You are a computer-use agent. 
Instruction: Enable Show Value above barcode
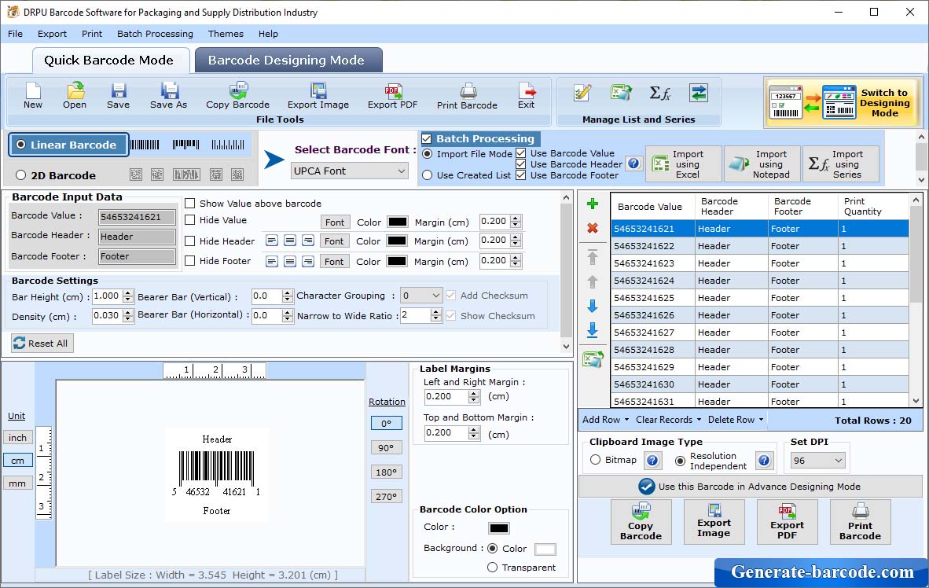click(x=190, y=204)
